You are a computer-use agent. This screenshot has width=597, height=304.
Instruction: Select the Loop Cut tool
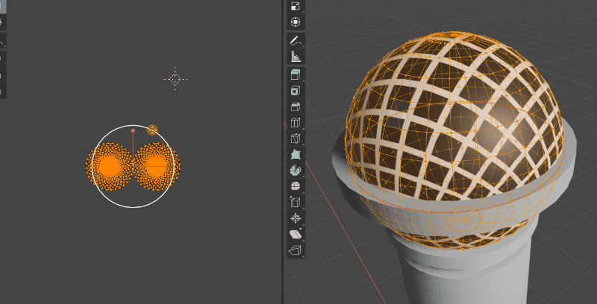[296, 122]
